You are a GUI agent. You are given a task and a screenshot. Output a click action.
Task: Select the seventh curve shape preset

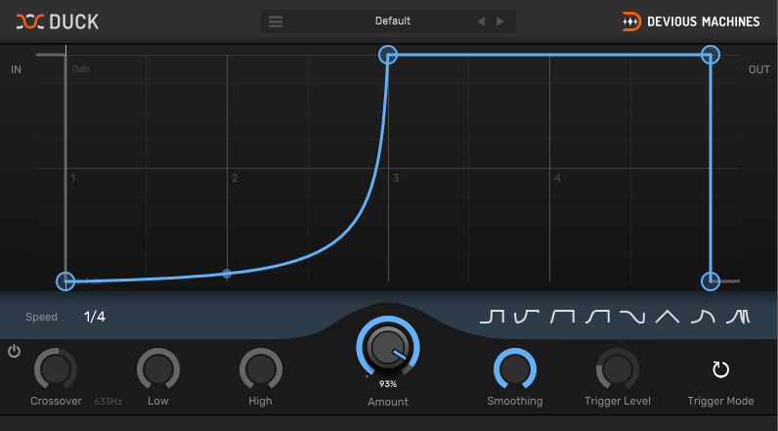tap(703, 317)
